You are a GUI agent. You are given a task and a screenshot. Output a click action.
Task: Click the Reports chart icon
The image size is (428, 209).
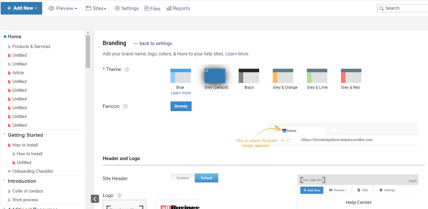point(169,8)
